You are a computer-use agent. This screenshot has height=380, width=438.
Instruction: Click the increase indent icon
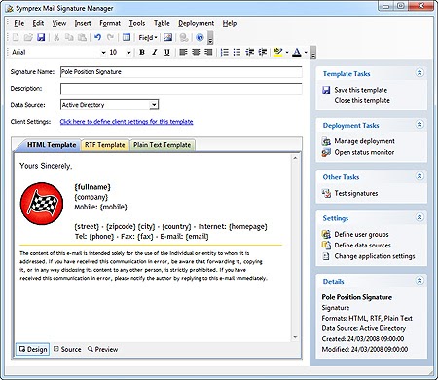[x=262, y=52]
